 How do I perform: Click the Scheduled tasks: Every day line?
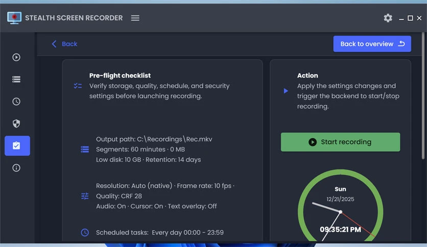point(159,233)
